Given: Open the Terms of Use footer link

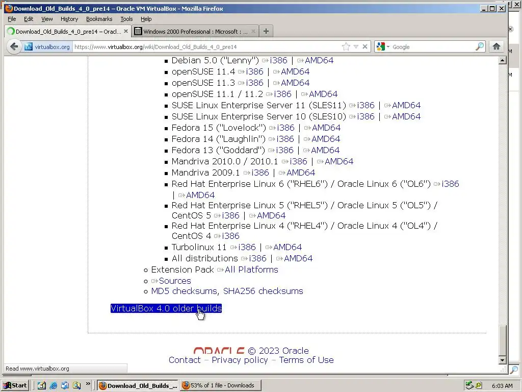Looking at the screenshot, I should [x=306, y=360].
